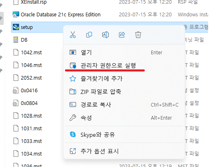Select 경로로 복사 menu entry
This screenshot has height=167, width=213.
pos(124,105)
